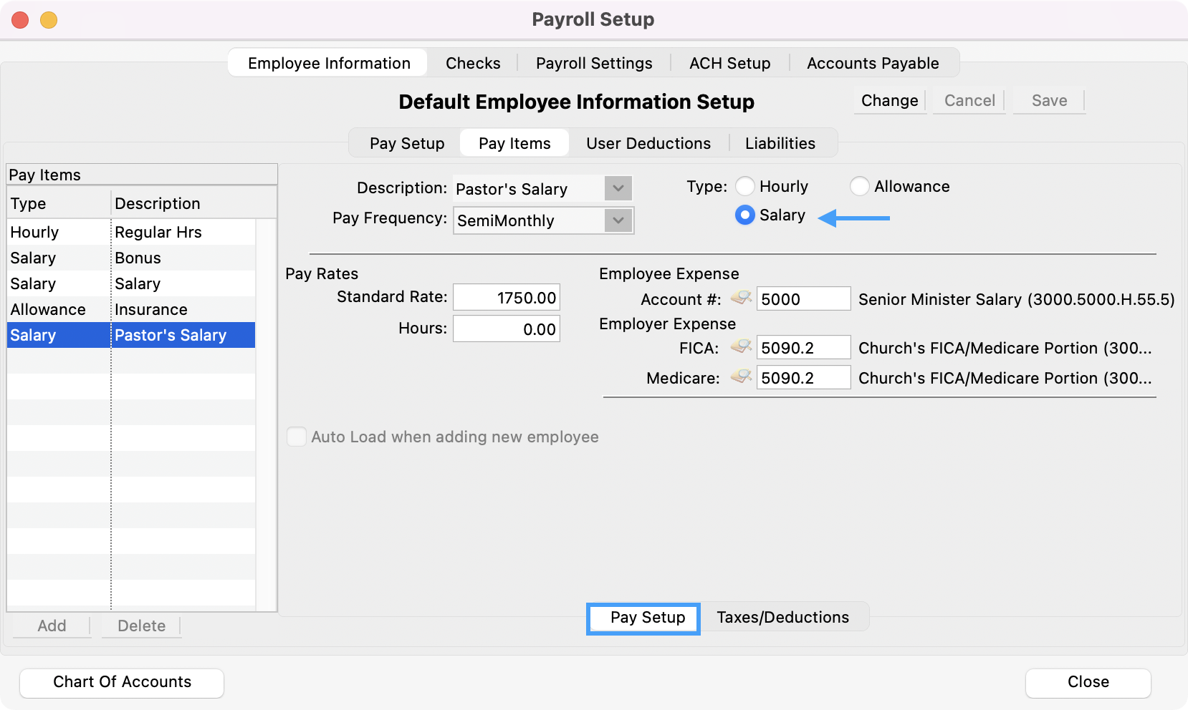The image size is (1188, 710).
Task: Click the FICA account lookup icon
Action: click(741, 347)
